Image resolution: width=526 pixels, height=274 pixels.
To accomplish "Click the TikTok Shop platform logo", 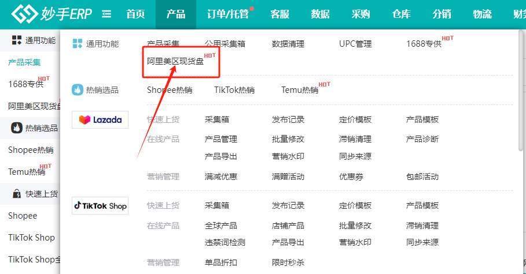I will tap(100, 206).
